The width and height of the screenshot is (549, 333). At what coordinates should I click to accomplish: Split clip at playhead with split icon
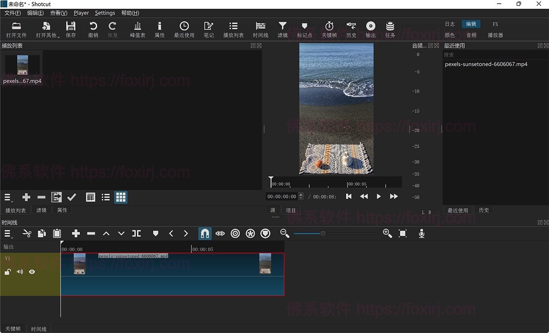click(x=136, y=233)
